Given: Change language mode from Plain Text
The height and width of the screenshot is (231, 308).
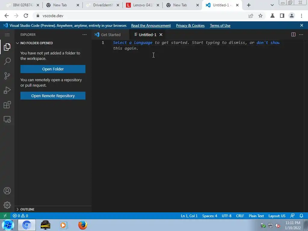Looking at the screenshot, I should pos(256,216).
